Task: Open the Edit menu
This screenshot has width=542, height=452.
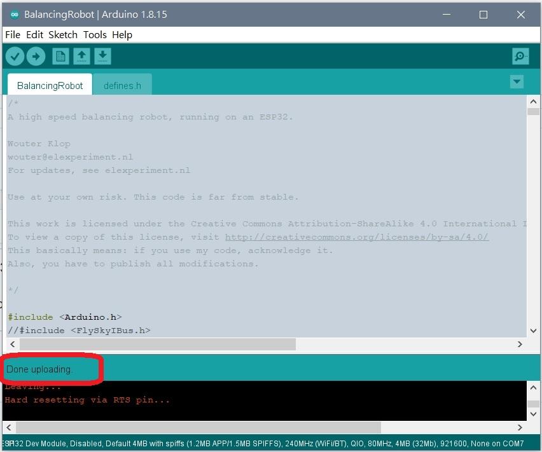Action: 34,35
